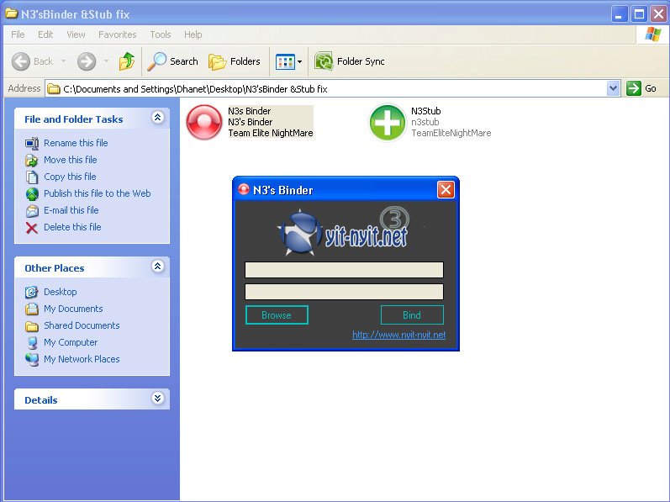This screenshot has height=502, width=670.
Task: Open the View menu
Action: click(x=76, y=34)
